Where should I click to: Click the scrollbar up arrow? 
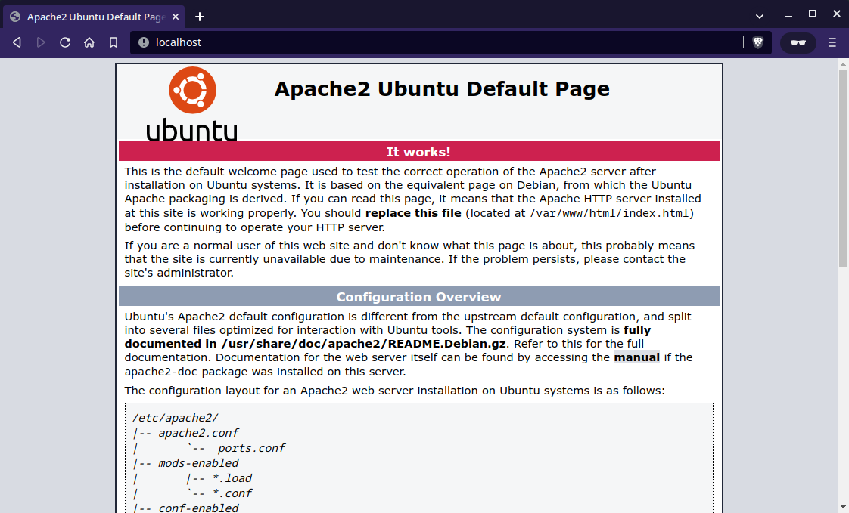click(x=841, y=66)
